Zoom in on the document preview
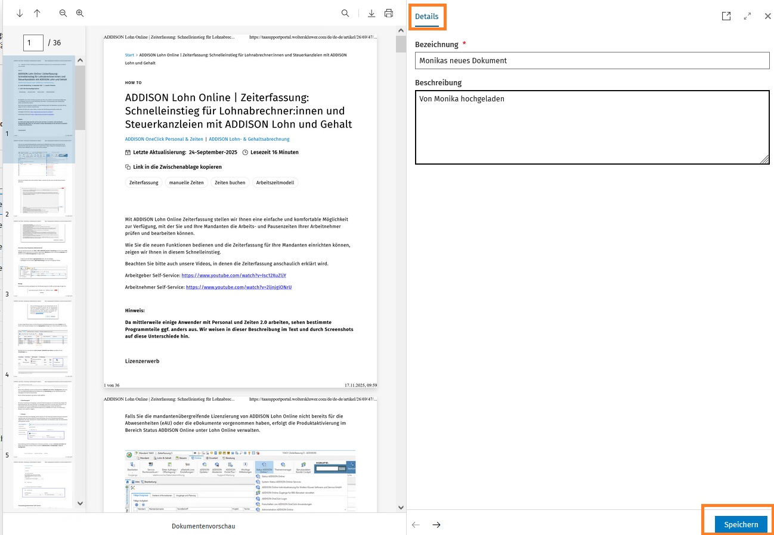 coord(80,13)
